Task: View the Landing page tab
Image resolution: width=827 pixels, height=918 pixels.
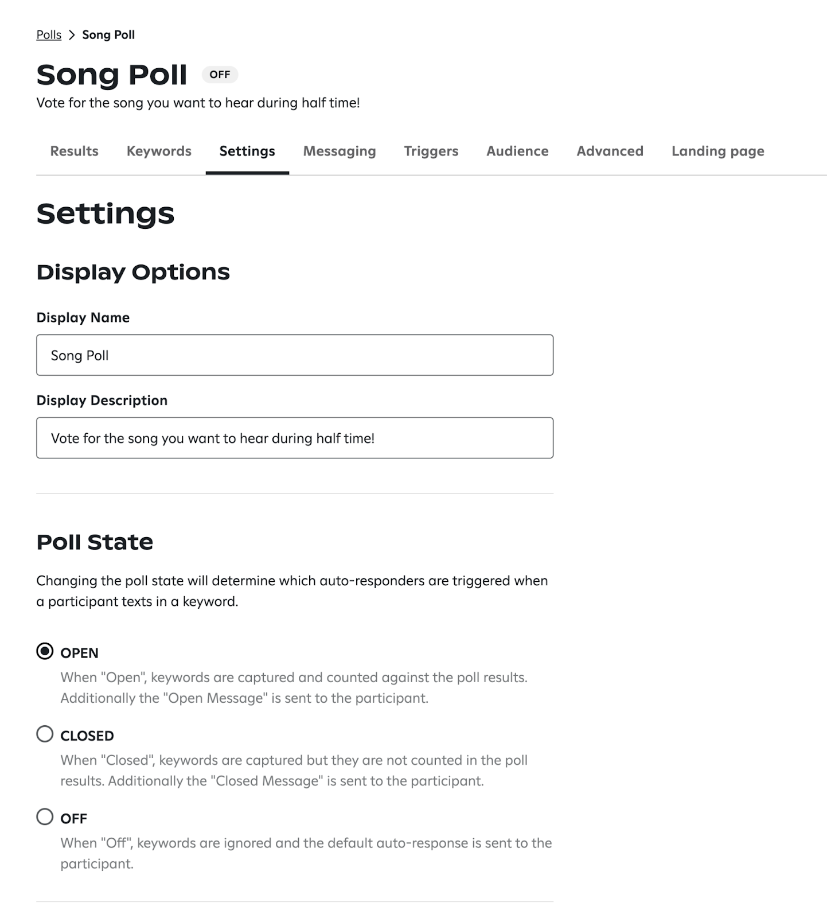Action: (717, 151)
